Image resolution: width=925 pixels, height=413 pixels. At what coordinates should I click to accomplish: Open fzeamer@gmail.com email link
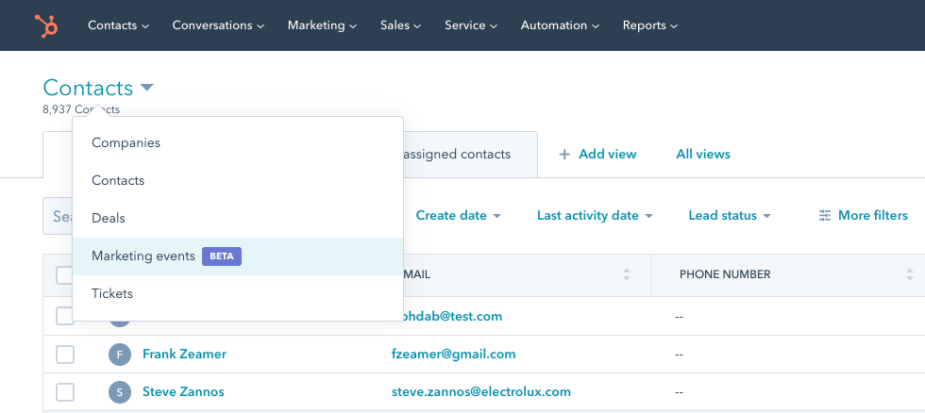point(453,355)
